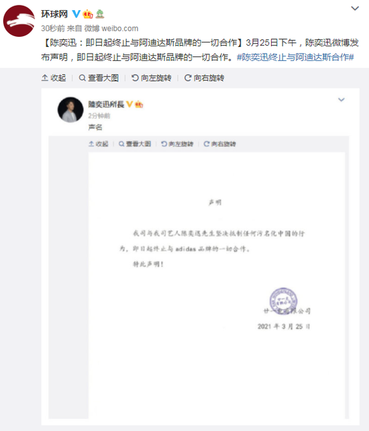This screenshot has height=431, width=369.
Task: Click the inner 收起 collapse control
Action: pos(98,143)
